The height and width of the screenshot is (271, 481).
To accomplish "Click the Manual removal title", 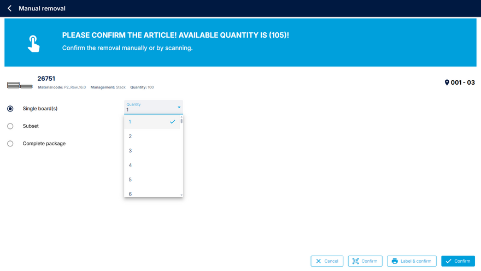I will [42, 9].
